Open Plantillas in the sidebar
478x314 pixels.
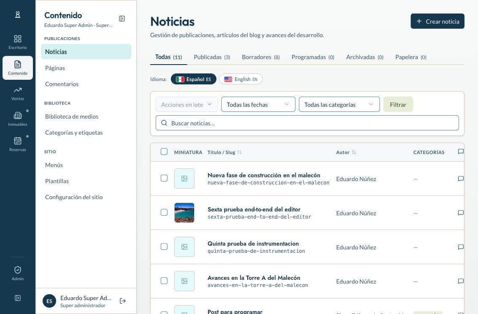86,181
